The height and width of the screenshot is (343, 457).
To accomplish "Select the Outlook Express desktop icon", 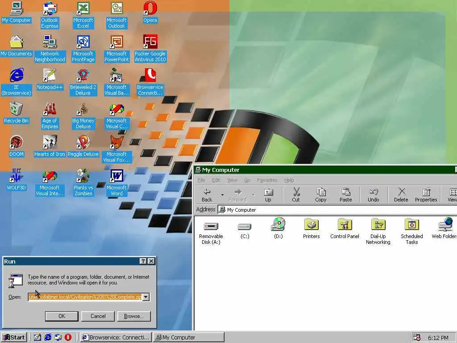I will (x=50, y=15).
